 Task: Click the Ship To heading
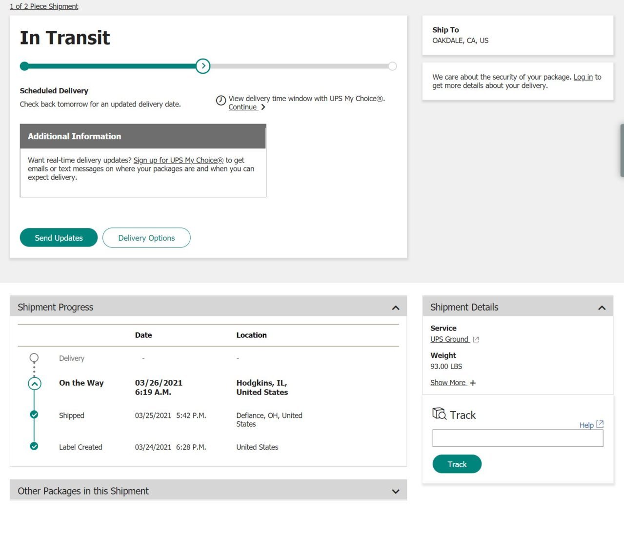point(445,30)
